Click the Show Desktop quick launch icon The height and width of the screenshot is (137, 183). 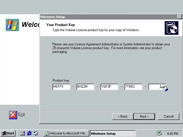pyautogui.click(x=23, y=133)
